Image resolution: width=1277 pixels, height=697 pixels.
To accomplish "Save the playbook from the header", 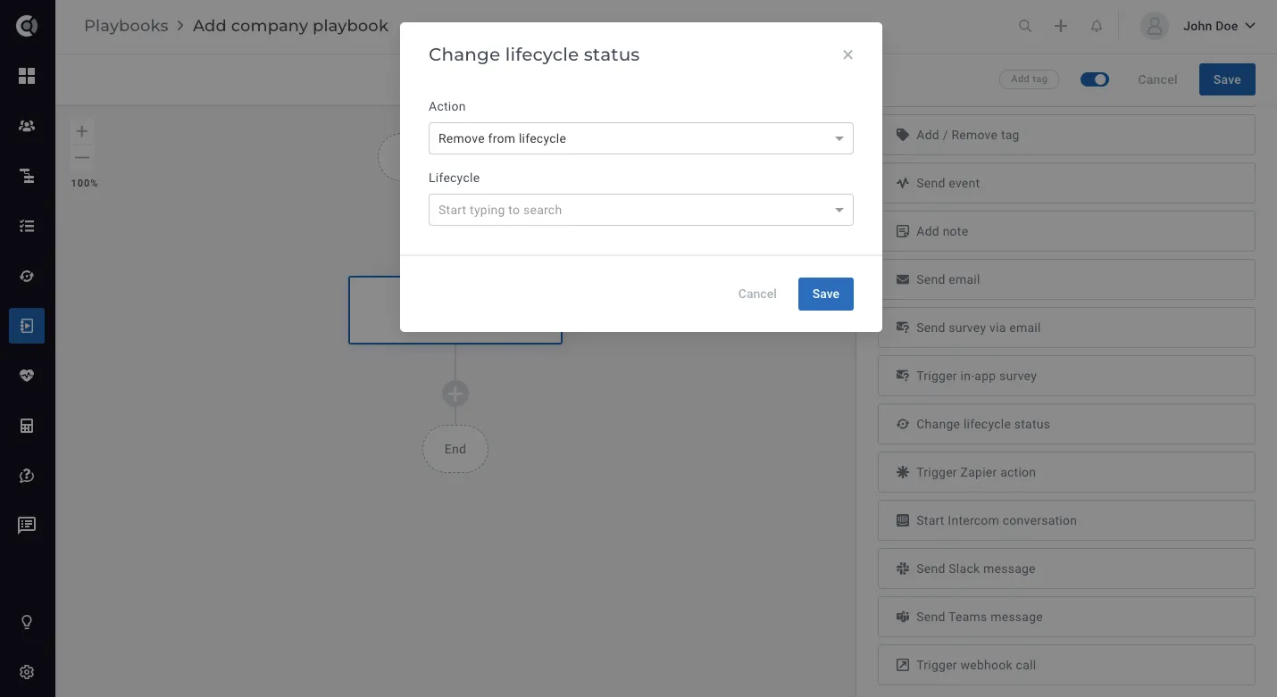I will coord(1227,79).
